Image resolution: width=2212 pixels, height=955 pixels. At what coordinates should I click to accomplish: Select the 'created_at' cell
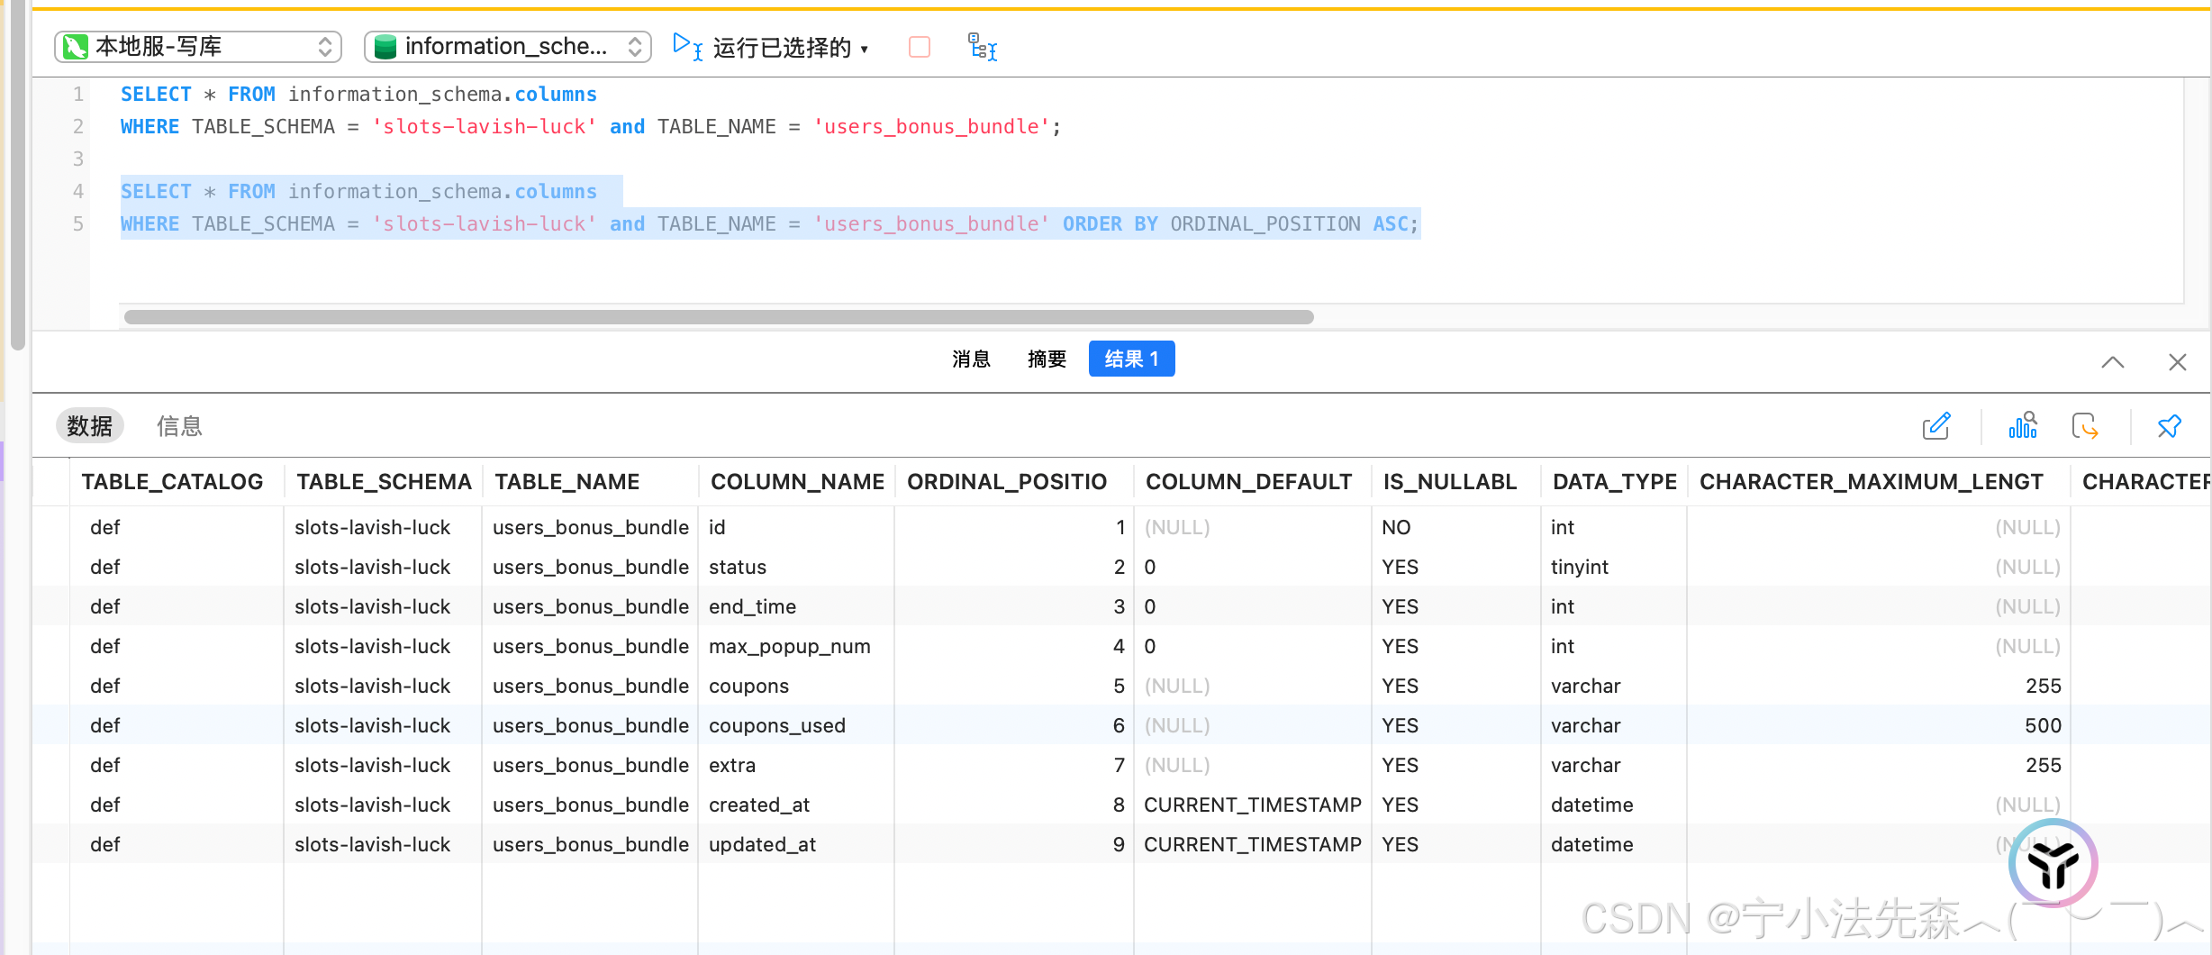click(x=796, y=805)
